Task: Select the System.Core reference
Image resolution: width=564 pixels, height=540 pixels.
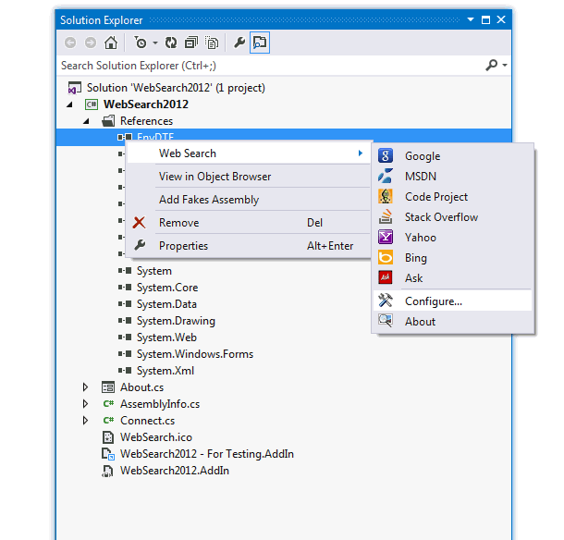Action: pyautogui.click(x=167, y=288)
